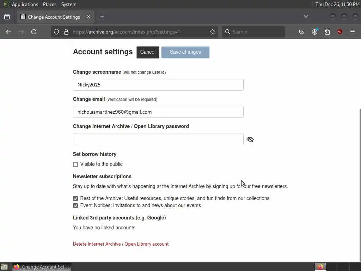Open the Applications menu
361x271 pixels.
[x=25, y=4]
